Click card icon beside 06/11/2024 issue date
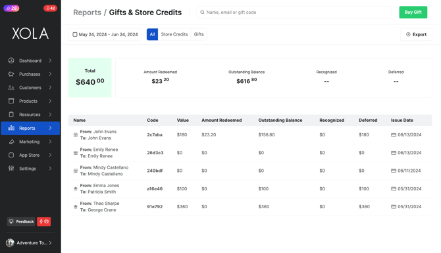 [394, 171]
